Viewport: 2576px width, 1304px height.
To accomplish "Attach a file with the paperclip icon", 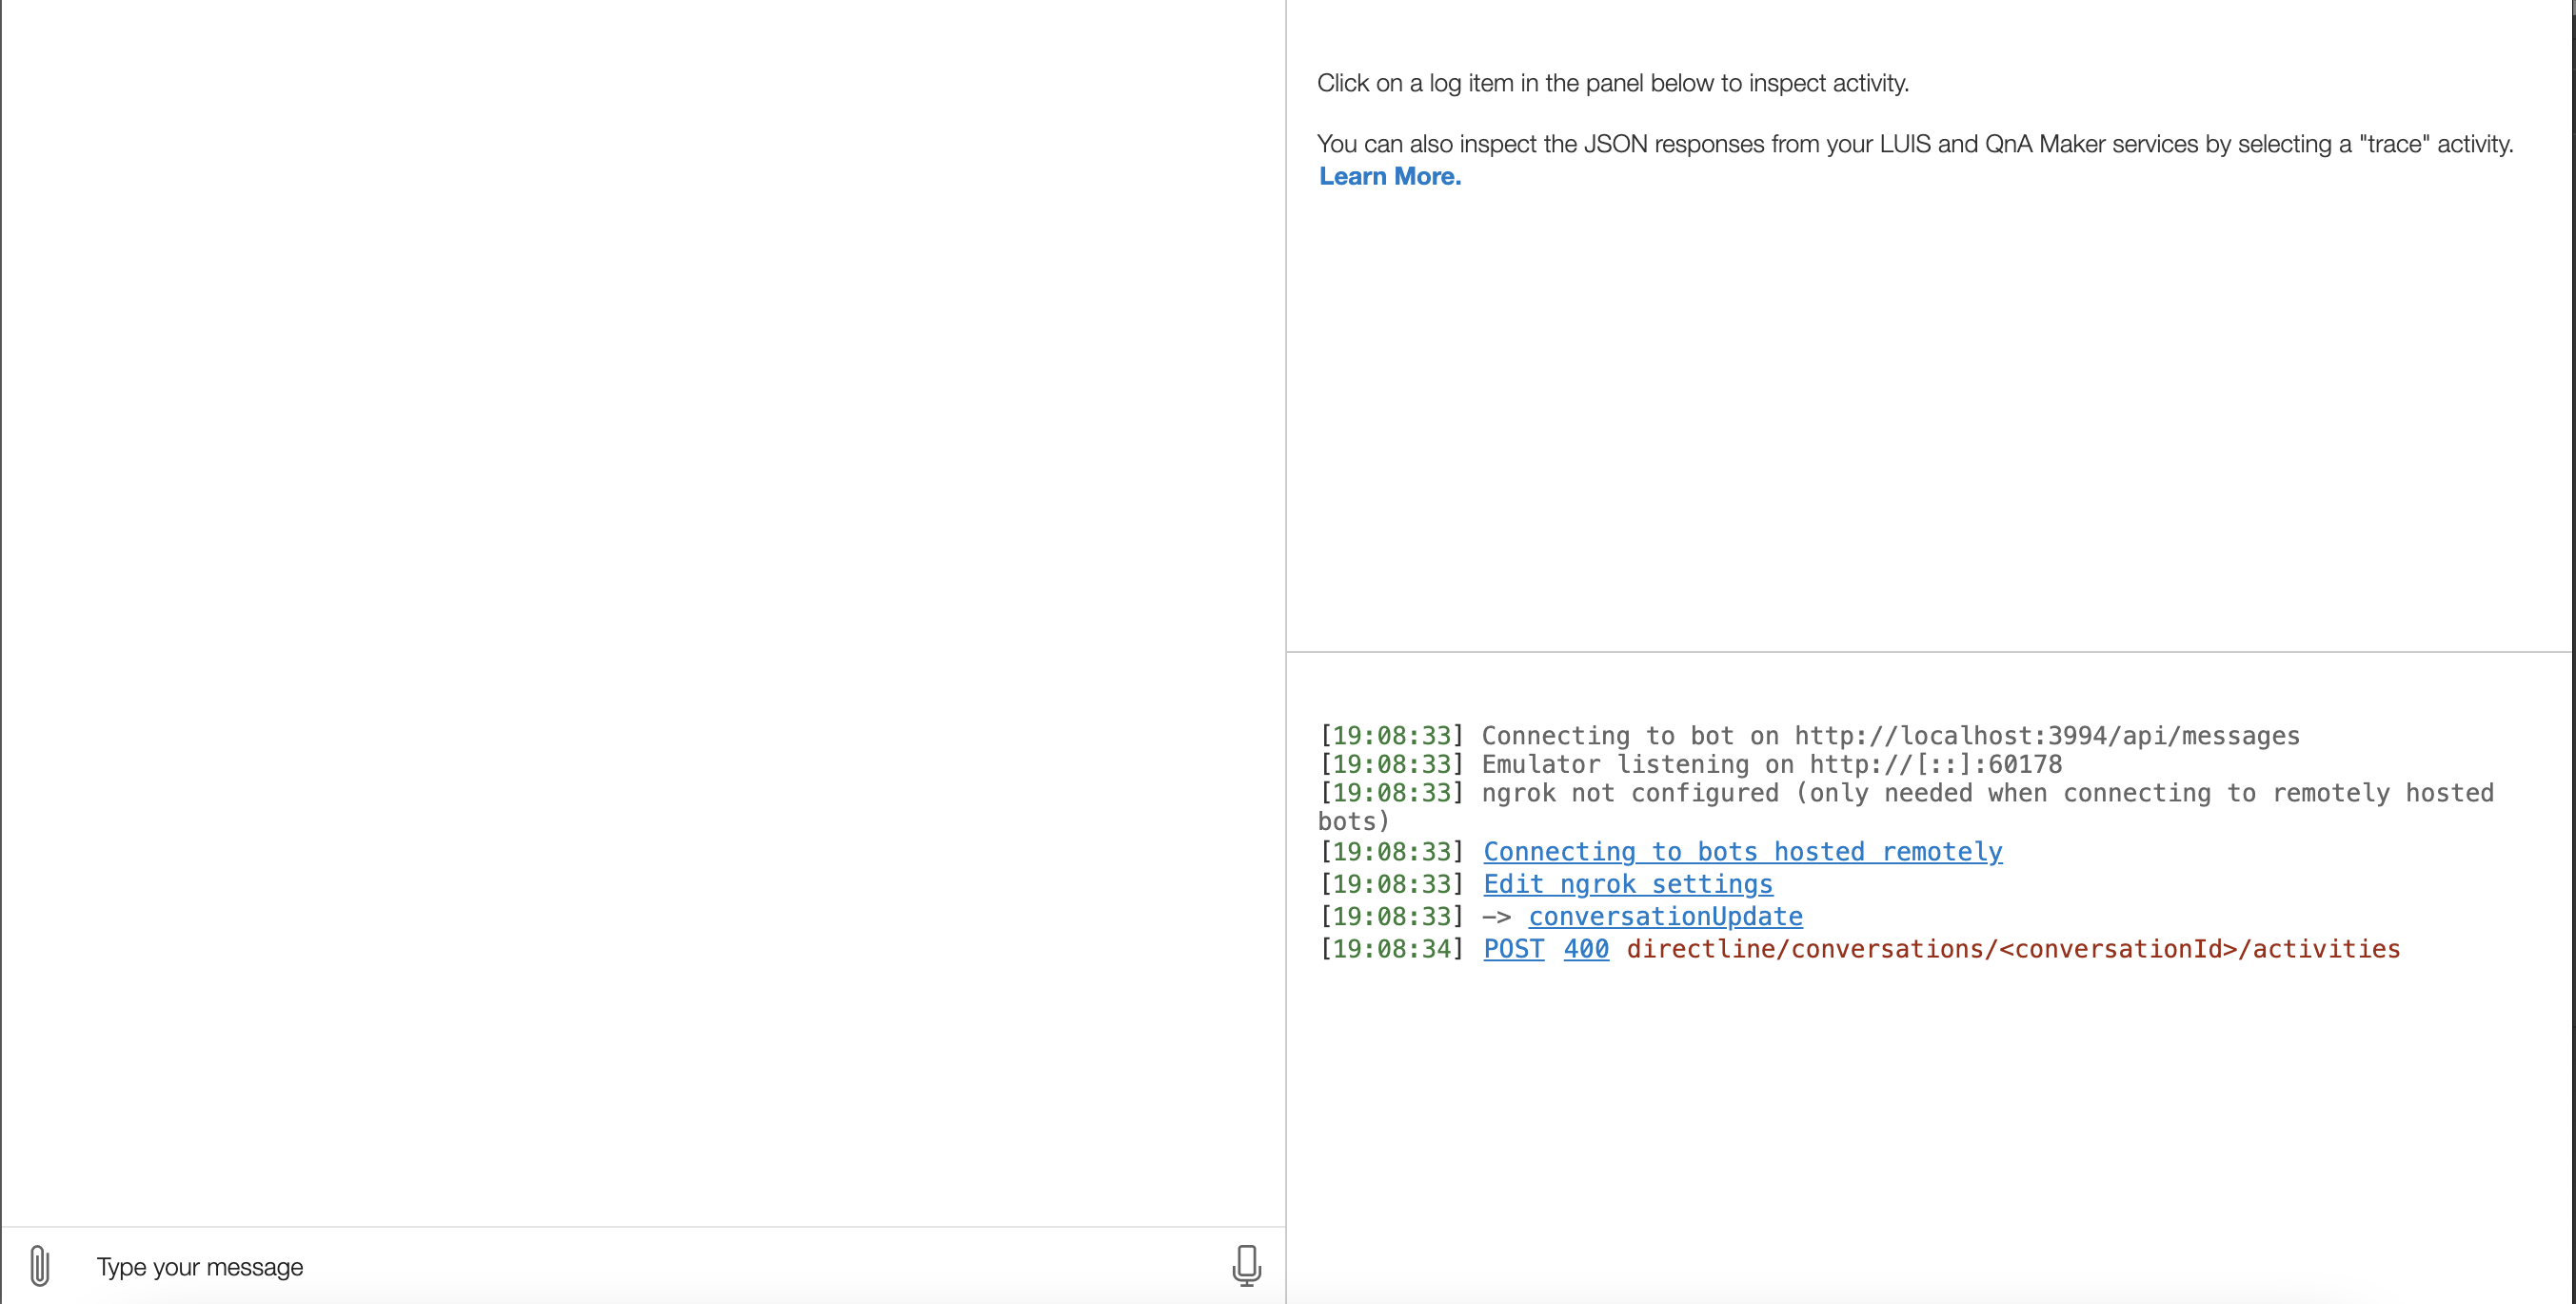I will click(40, 1264).
